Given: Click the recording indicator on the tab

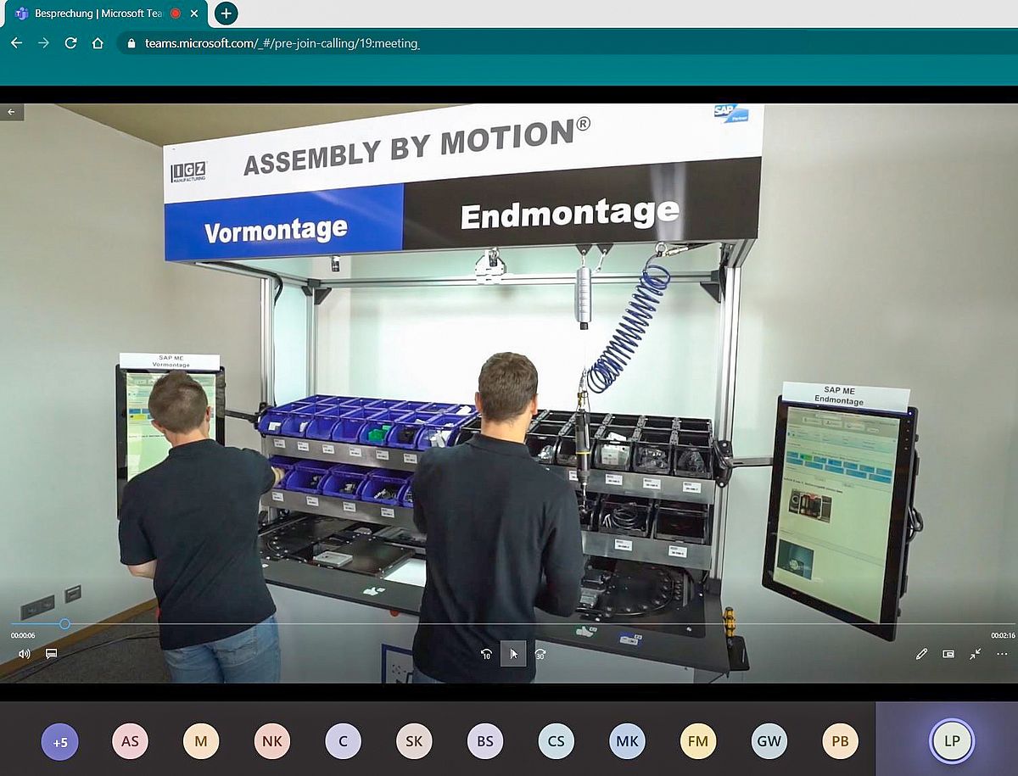Looking at the screenshot, I should pos(176,14).
